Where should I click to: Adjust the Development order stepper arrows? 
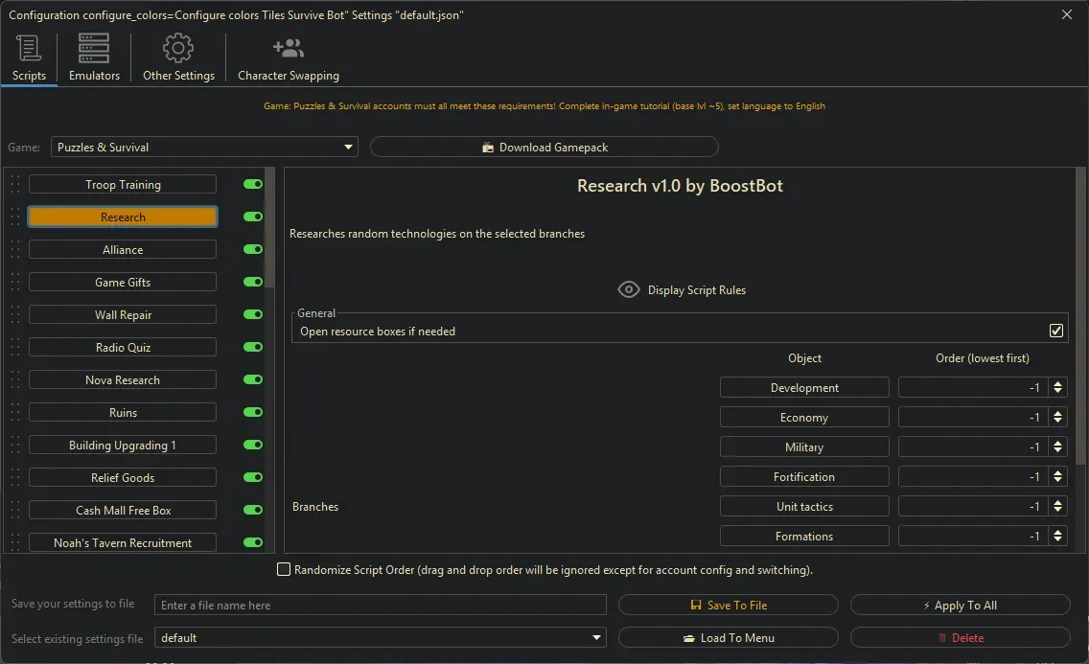1057,388
